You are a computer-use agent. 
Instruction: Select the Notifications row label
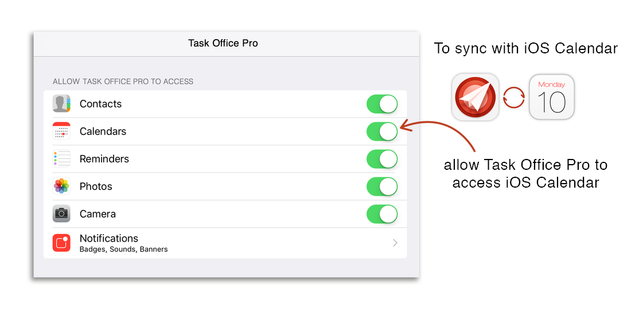[x=108, y=238]
